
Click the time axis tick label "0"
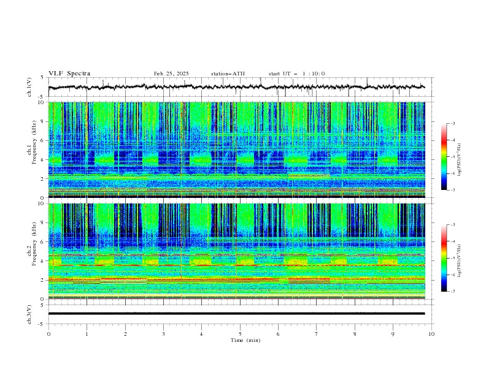48,334
